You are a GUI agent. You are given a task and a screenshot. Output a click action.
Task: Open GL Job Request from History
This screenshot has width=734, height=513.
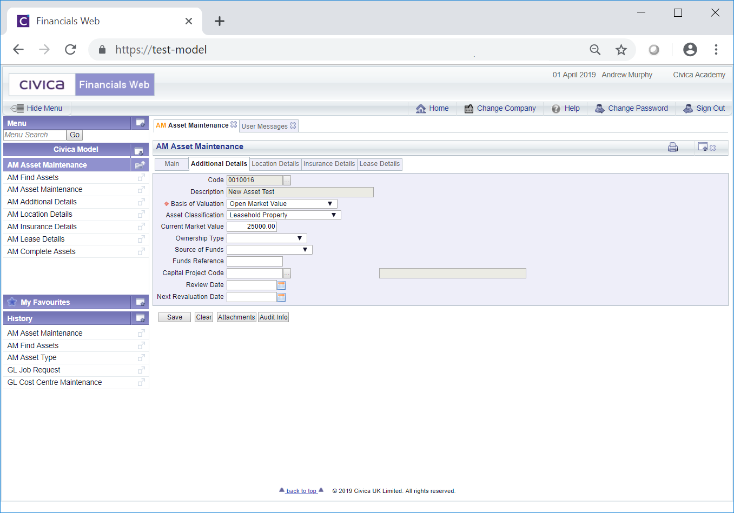coord(34,370)
